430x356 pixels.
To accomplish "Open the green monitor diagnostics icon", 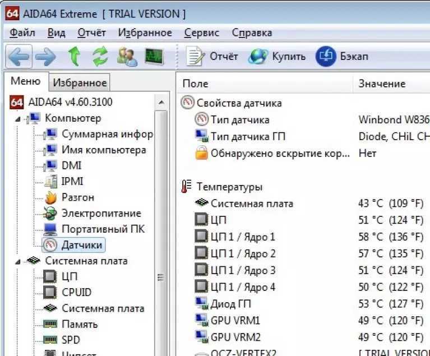I will coord(154,57).
